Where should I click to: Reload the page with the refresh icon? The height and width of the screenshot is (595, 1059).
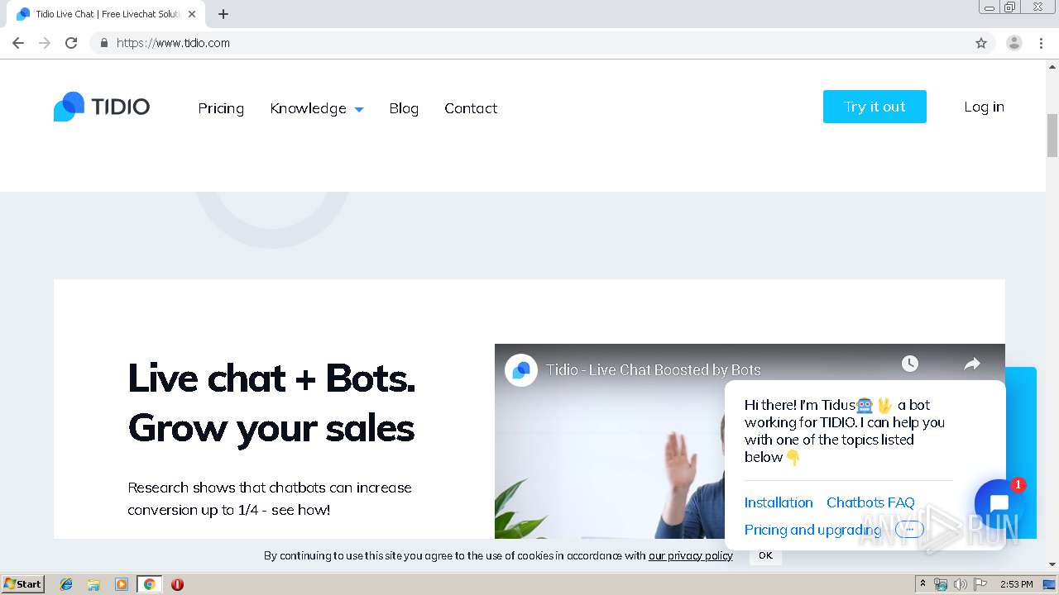(71, 43)
